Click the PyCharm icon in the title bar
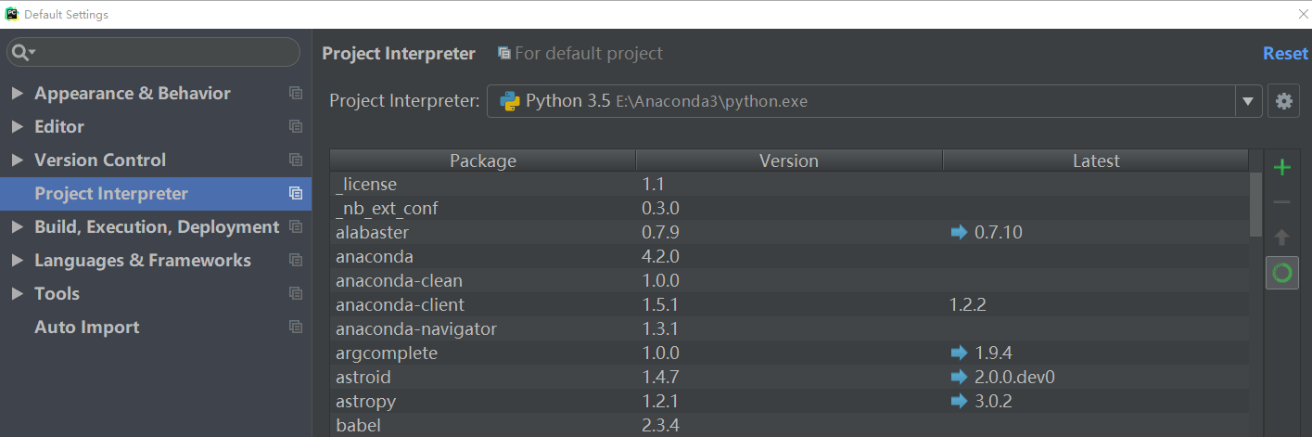 (11, 14)
